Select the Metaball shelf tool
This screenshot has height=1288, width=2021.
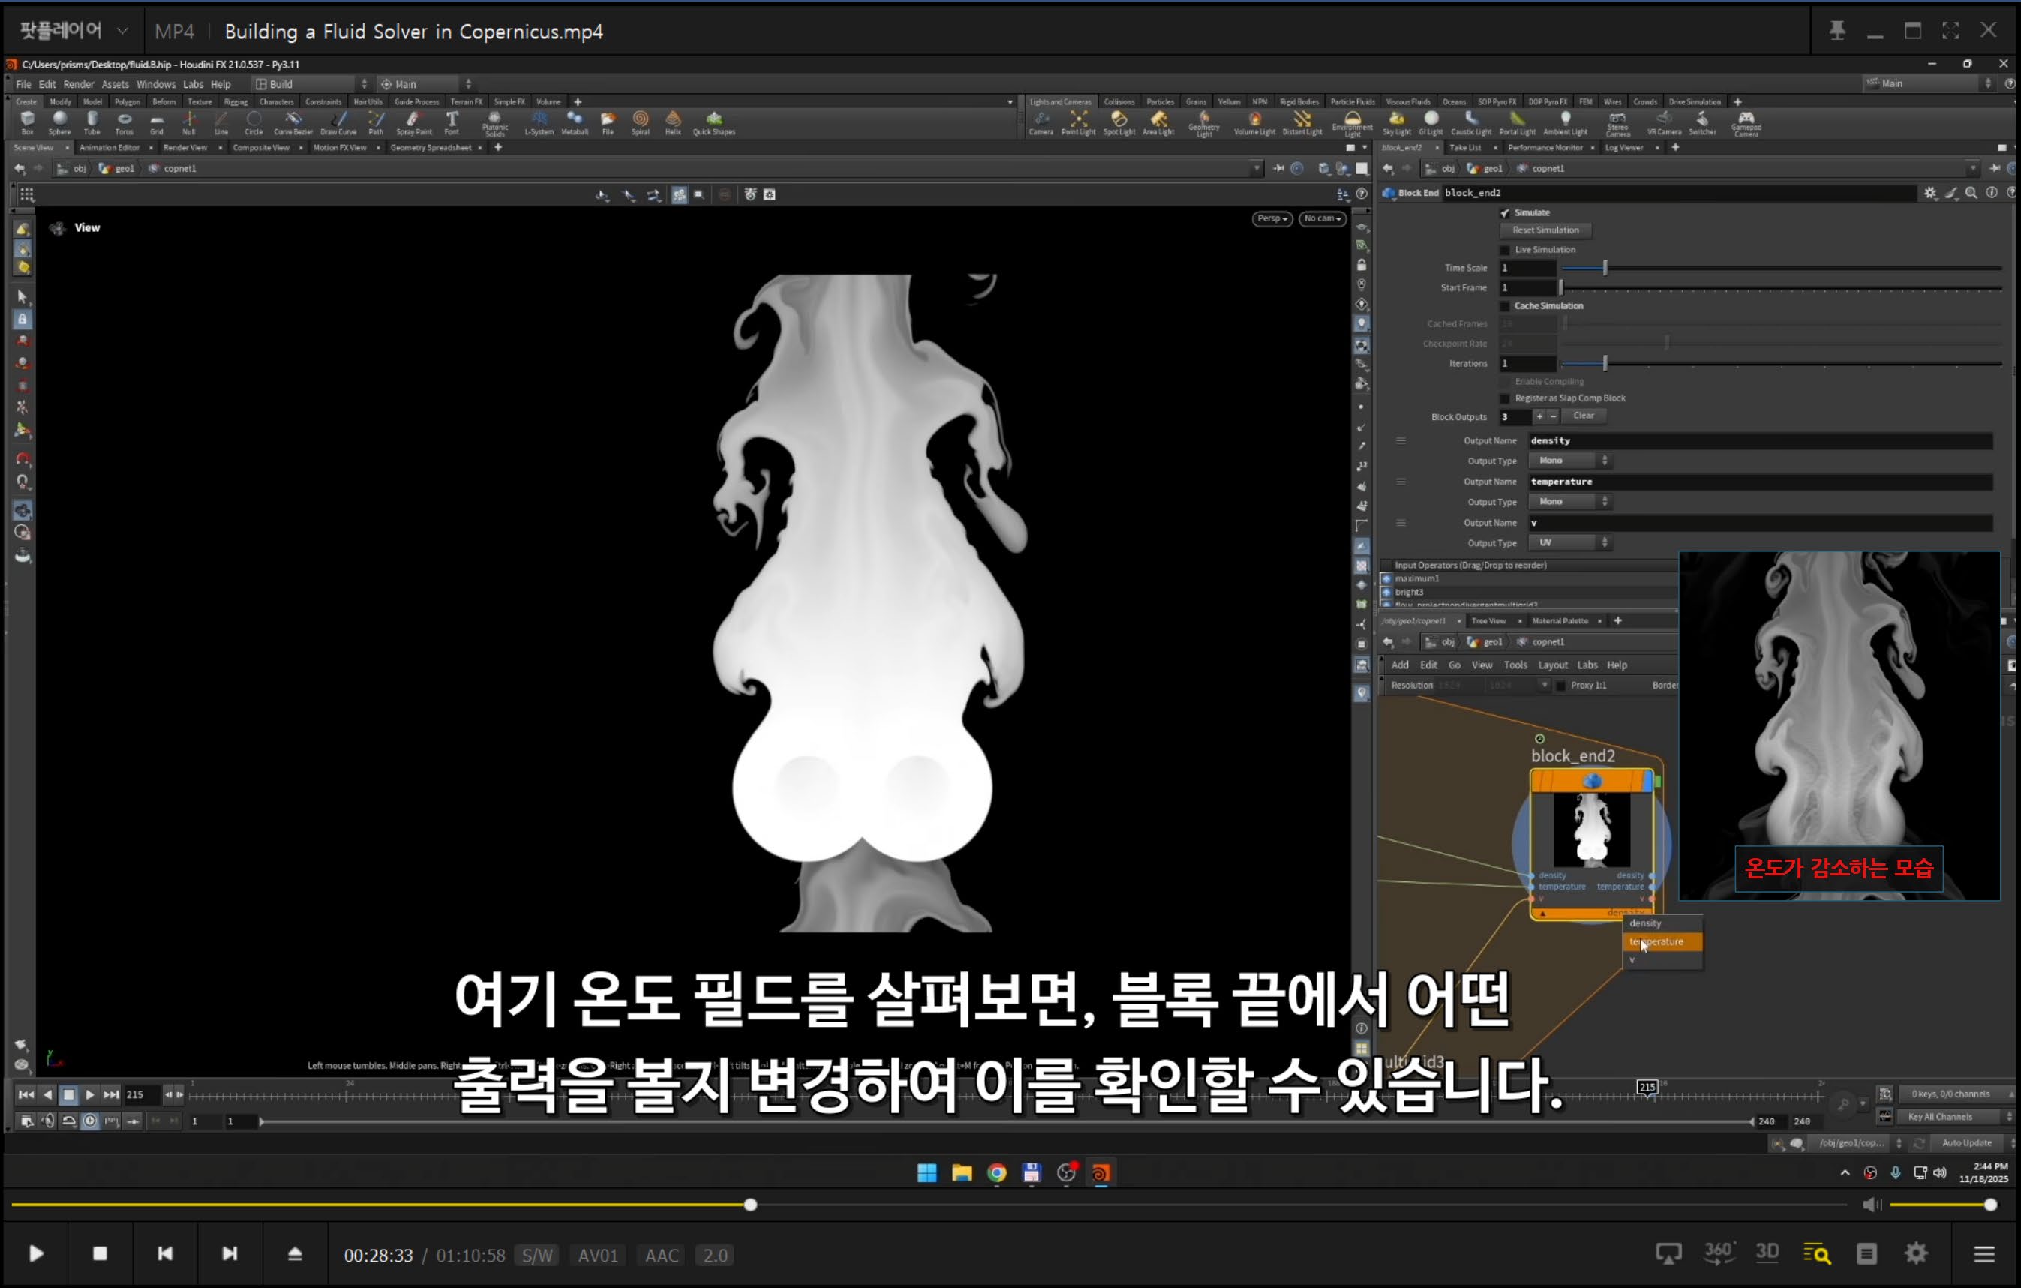[x=575, y=122]
